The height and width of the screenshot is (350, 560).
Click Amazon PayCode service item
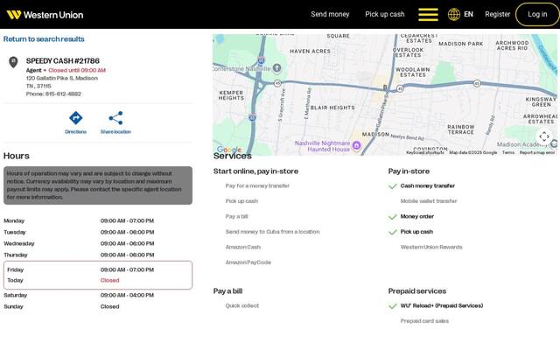point(248,262)
